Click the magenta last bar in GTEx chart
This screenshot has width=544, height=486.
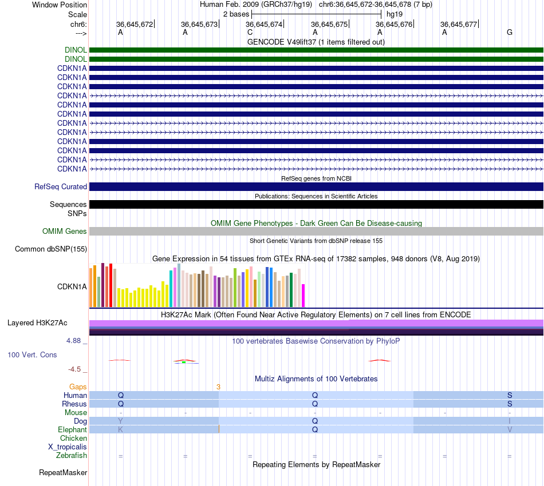(303, 296)
